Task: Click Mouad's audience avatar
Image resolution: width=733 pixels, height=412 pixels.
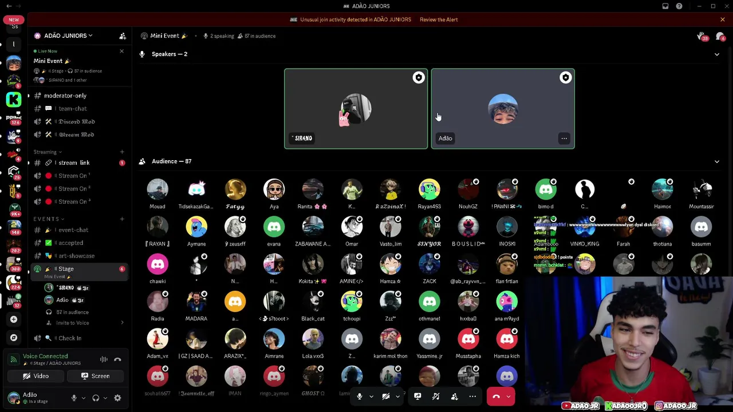Action: click(157, 189)
